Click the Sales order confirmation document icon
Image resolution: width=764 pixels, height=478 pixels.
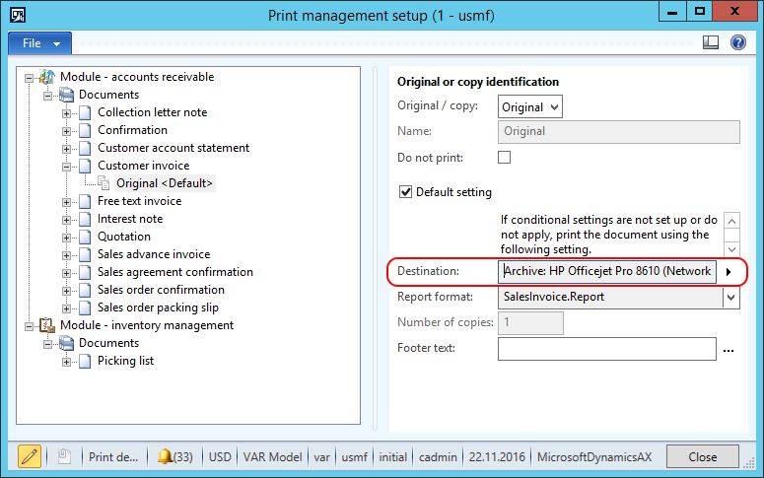[x=85, y=290]
